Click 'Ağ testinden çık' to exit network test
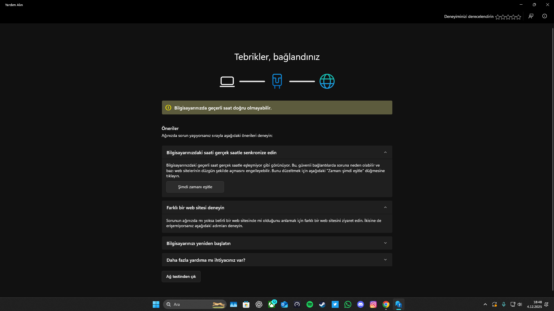This screenshot has width=554, height=311. [181, 276]
